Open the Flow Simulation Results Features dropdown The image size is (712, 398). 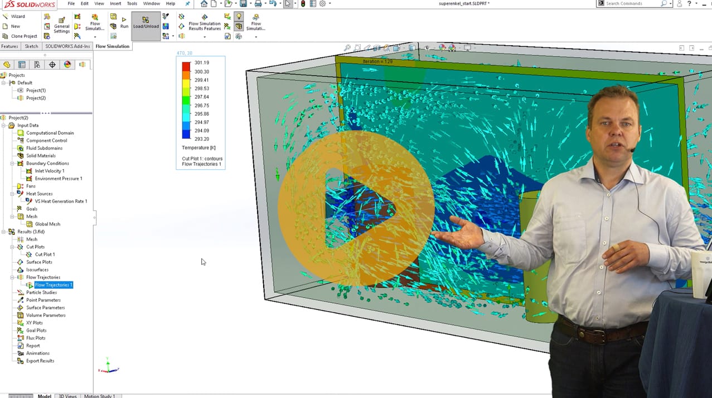click(205, 26)
